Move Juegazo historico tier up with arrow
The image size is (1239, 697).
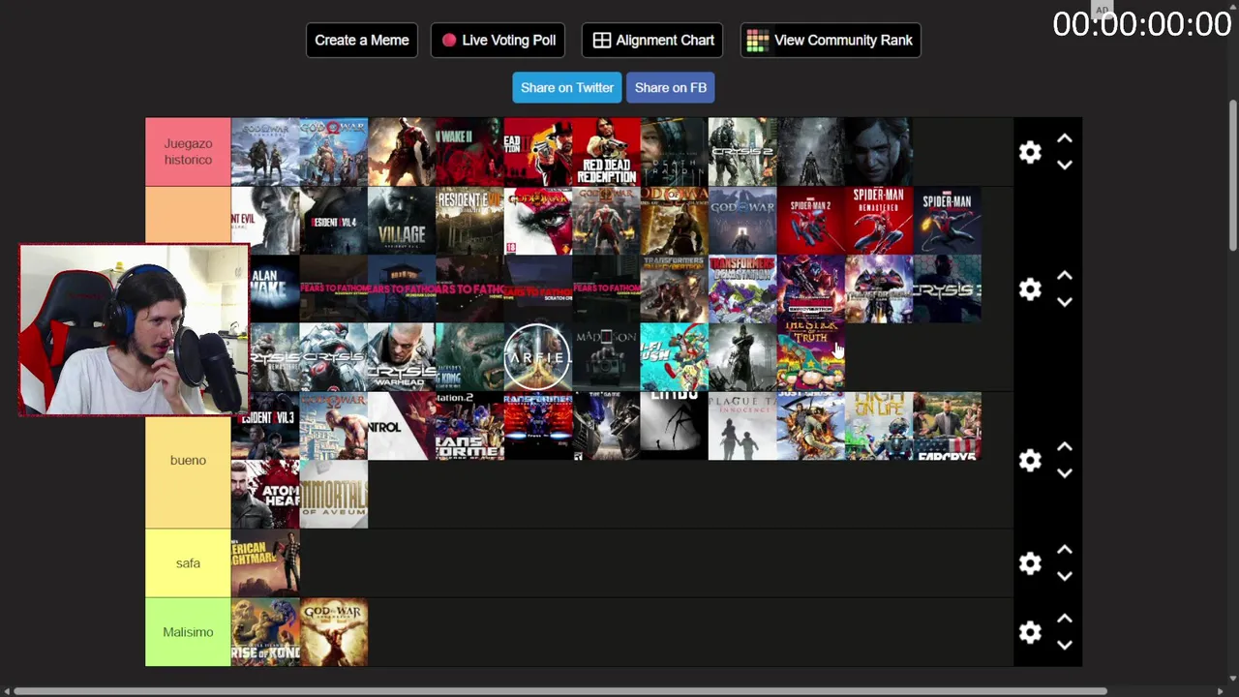click(1065, 139)
